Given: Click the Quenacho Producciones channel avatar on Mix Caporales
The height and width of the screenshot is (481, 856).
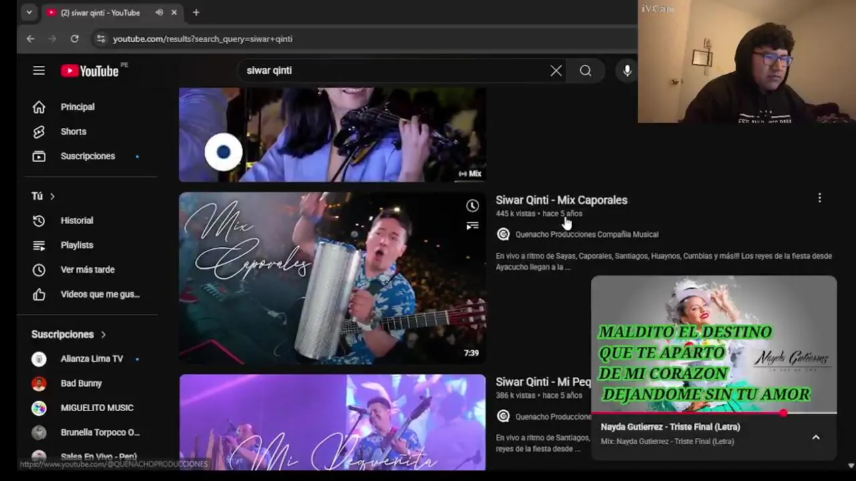Looking at the screenshot, I should click(x=504, y=234).
